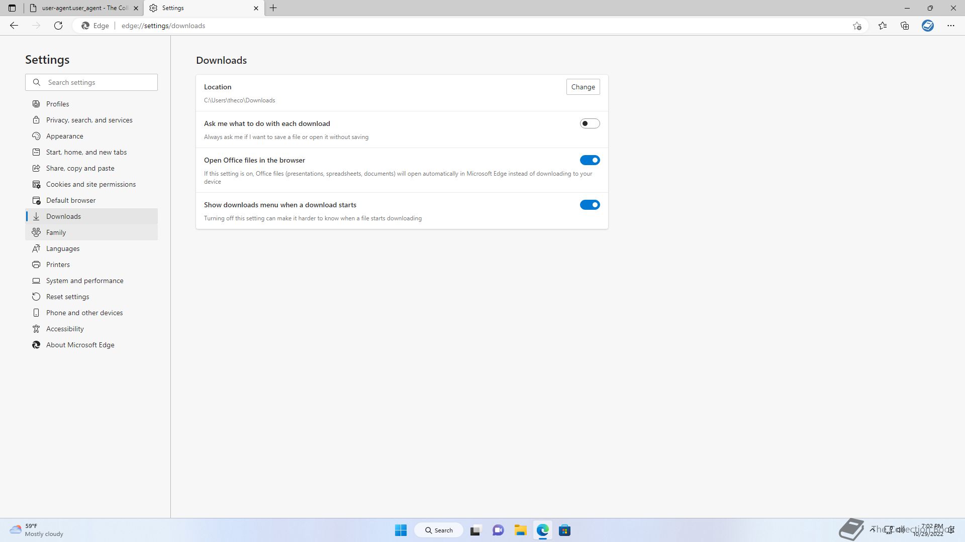Image resolution: width=965 pixels, height=542 pixels.
Task: Open the Favorites star icon
Action: click(883, 26)
